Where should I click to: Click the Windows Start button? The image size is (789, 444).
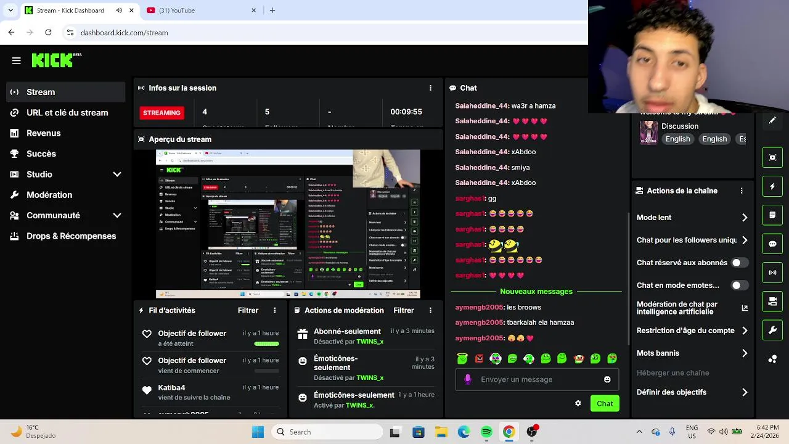258,432
